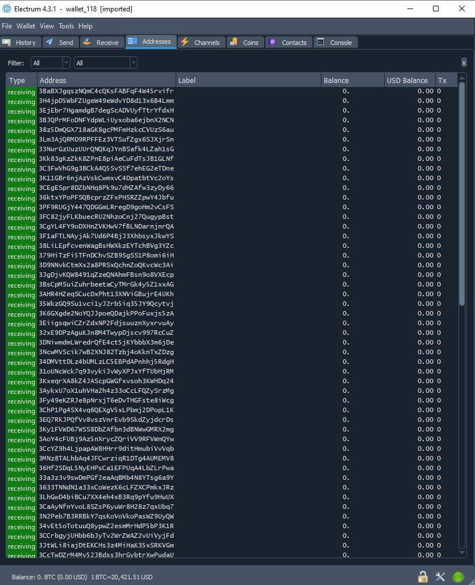The image size is (475, 585).
Task: Click the padlock icon in the status bar
Action: 423,576
